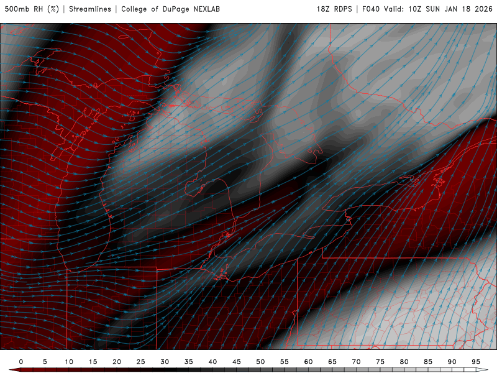Click the colorbar label "50"
Screen dimensions: 497x373
260,362
